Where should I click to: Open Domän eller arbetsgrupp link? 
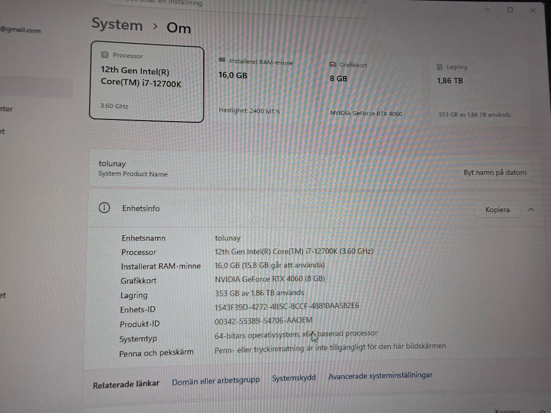(216, 381)
